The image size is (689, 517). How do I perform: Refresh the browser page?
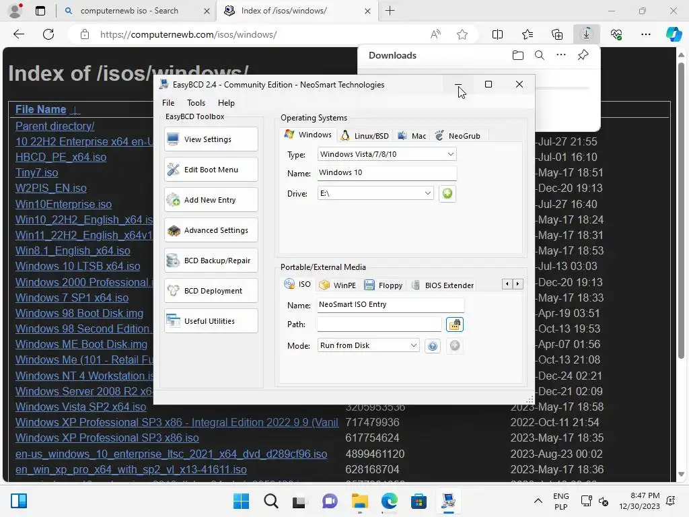coord(48,34)
